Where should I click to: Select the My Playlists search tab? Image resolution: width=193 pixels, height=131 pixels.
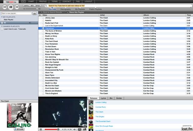80,9
